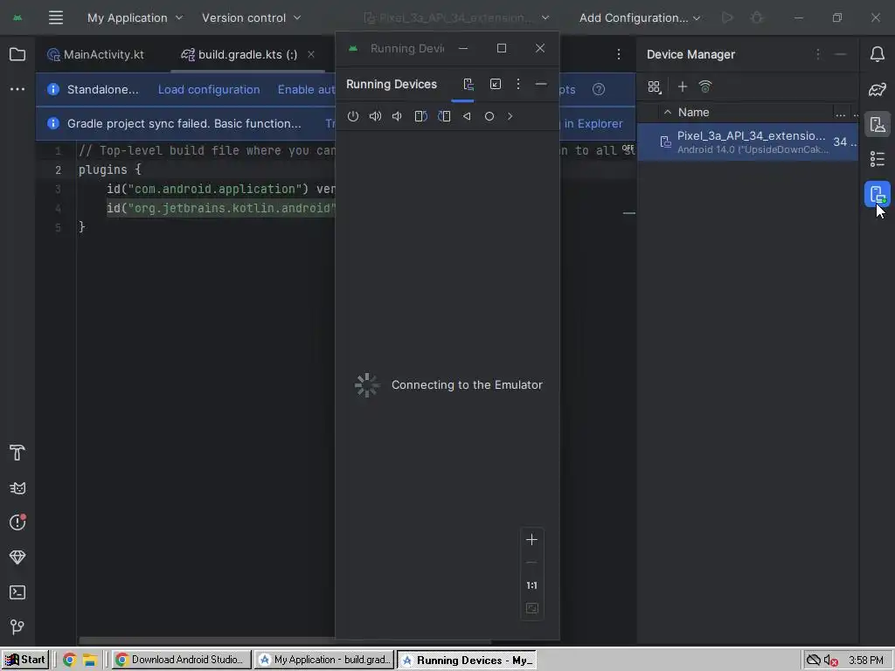Show more emulator toolbar actions chevron
Screen dimensions: 895x671
(510, 116)
